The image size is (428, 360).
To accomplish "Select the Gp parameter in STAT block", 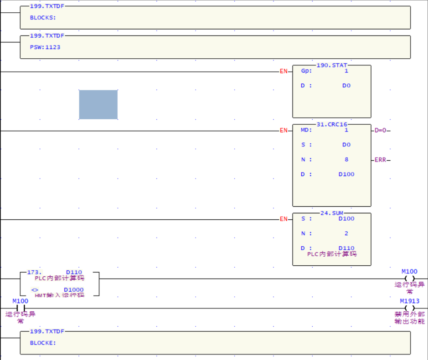I will (306, 71).
